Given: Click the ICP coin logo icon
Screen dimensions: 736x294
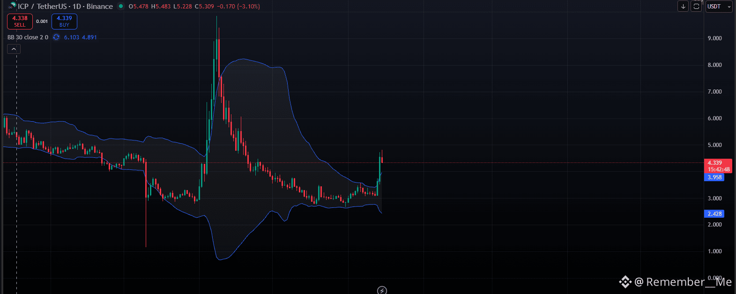Looking at the screenshot, I should point(12,6).
